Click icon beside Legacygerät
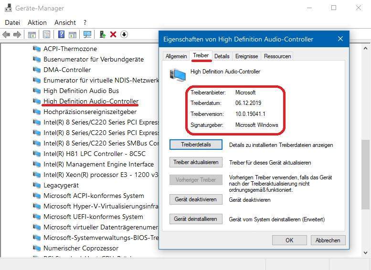The height and width of the screenshot is (270, 371). tap(37, 185)
